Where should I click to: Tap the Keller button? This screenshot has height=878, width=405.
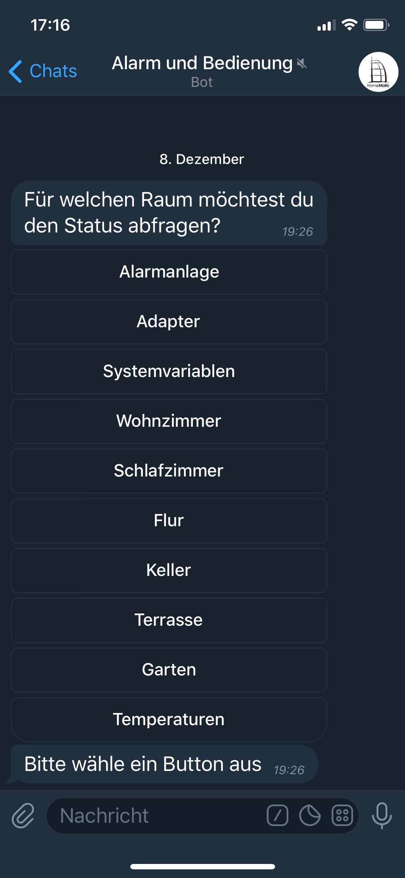[169, 570]
